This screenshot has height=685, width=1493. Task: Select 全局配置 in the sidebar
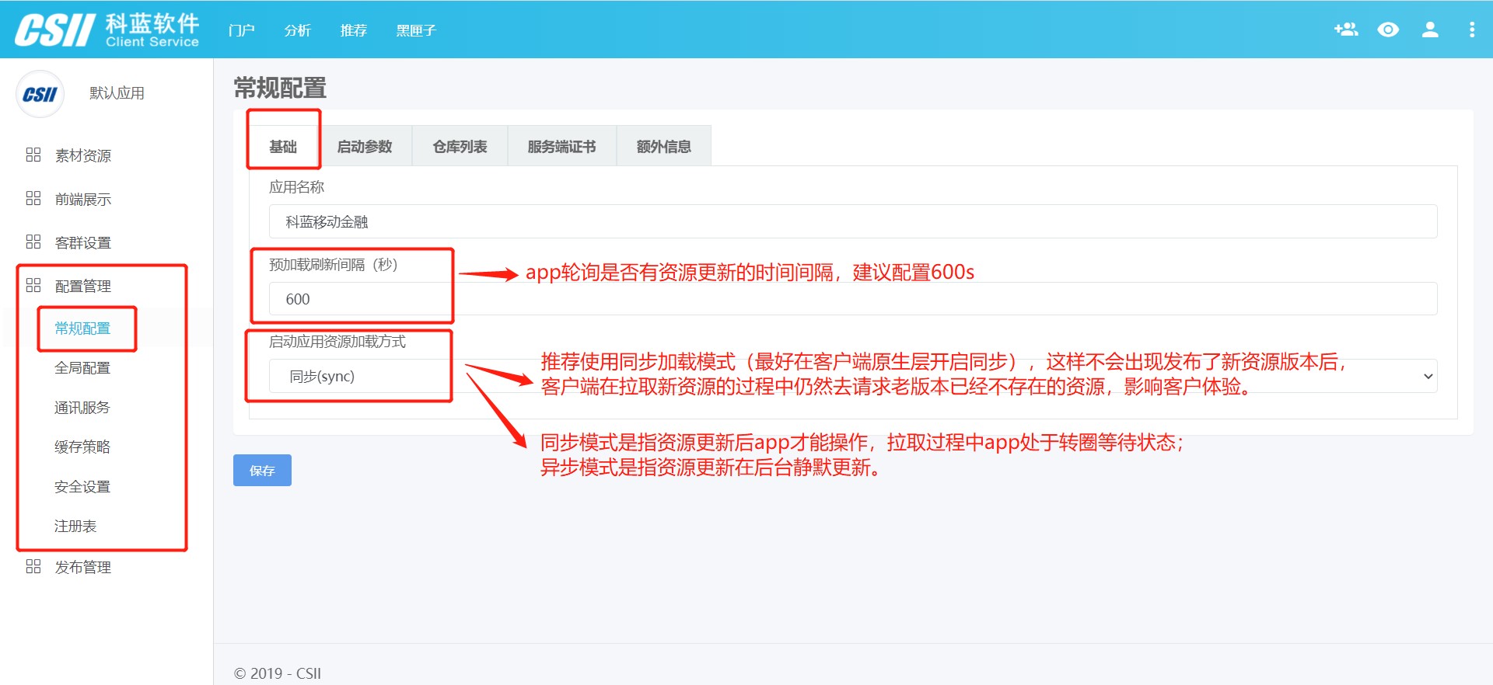click(x=82, y=367)
